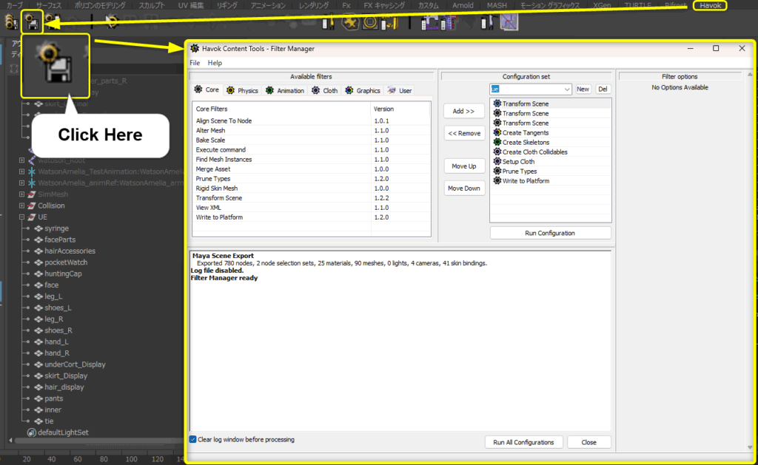Expand the Collision group in outliner

[x=21, y=206]
